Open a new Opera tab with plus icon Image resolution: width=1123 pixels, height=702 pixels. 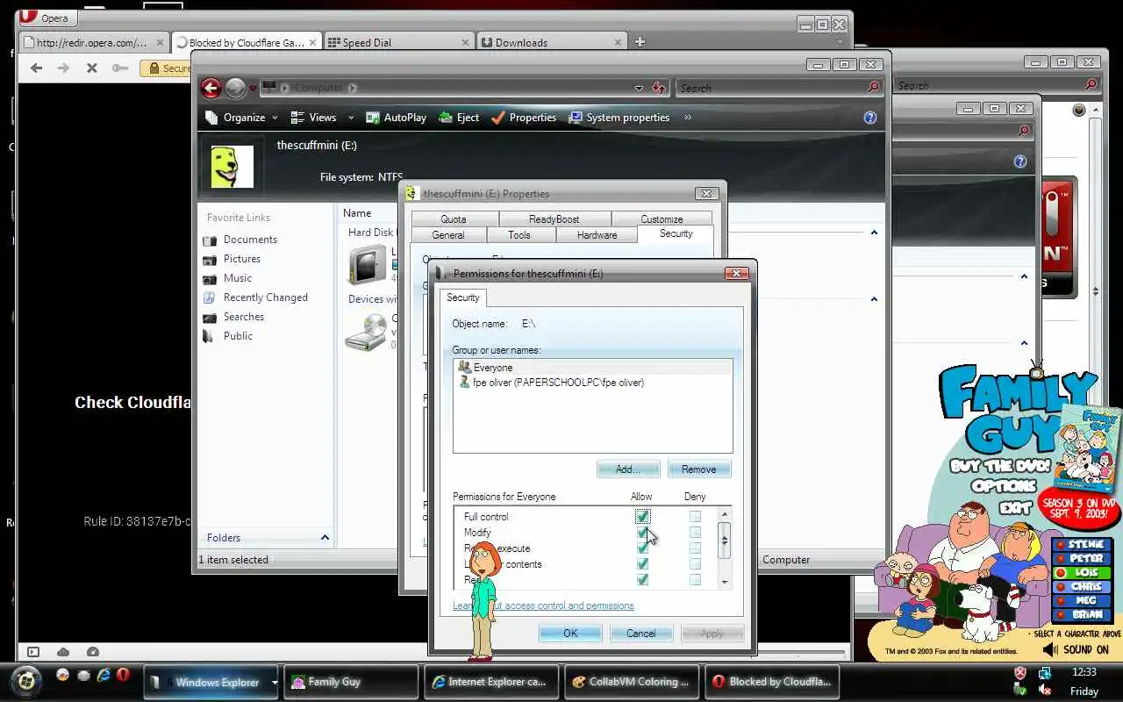pyautogui.click(x=640, y=41)
